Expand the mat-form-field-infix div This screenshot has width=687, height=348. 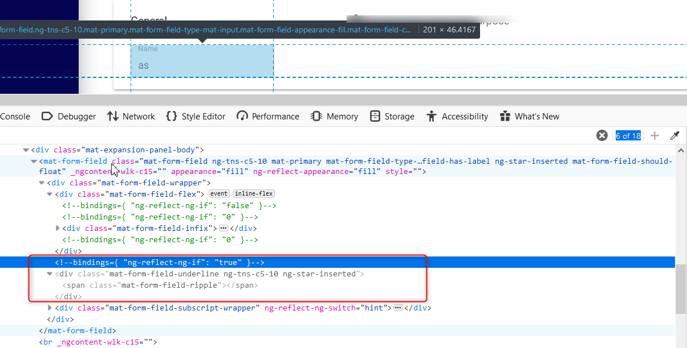pos(58,228)
